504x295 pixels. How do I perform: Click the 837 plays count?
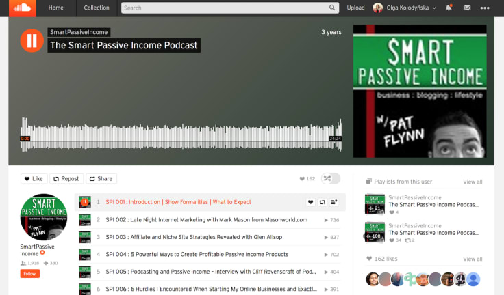331,237
